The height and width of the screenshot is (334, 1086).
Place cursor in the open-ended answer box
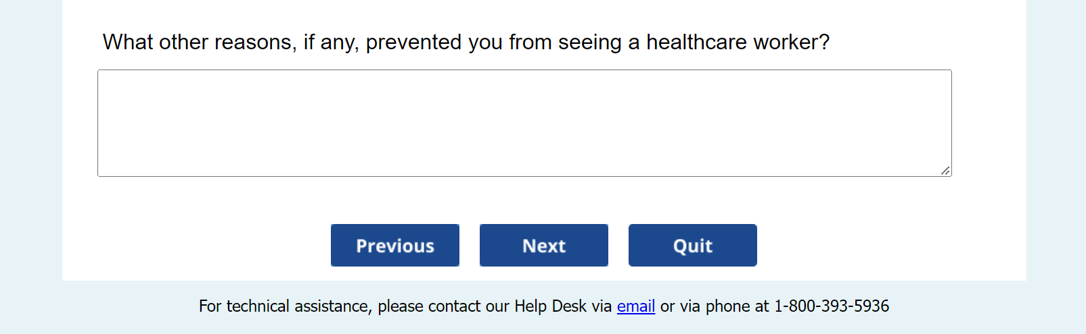coord(524,123)
